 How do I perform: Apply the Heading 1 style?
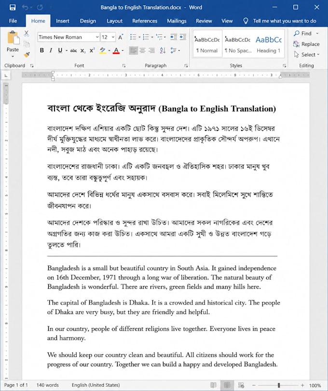pos(269,44)
